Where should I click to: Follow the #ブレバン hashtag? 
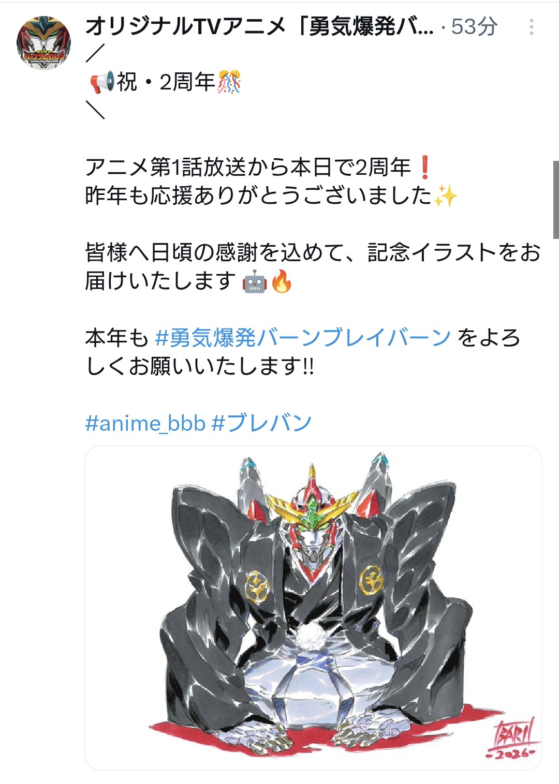(262, 423)
